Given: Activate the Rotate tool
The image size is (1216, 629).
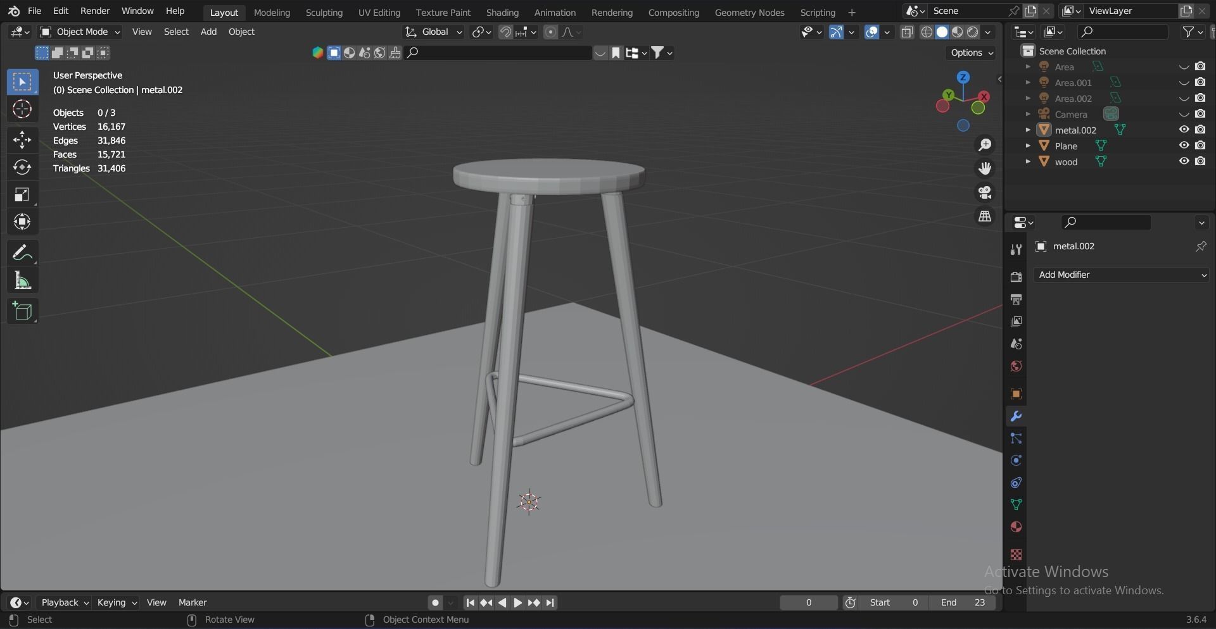Looking at the screenshot, I should pos(22,167).
